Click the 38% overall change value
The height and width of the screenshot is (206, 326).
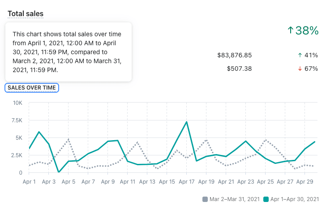pos(307,30)
